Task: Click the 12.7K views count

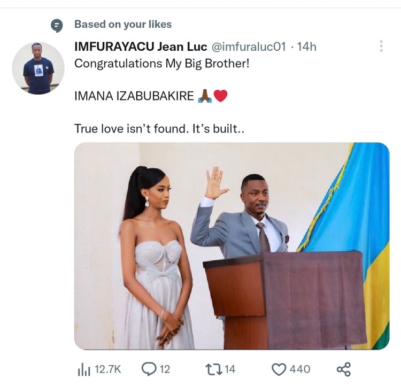Action: [108, 369]
